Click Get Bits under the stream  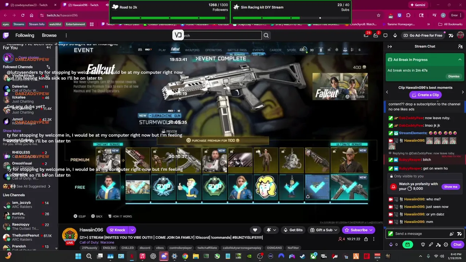tap(293, 230)
